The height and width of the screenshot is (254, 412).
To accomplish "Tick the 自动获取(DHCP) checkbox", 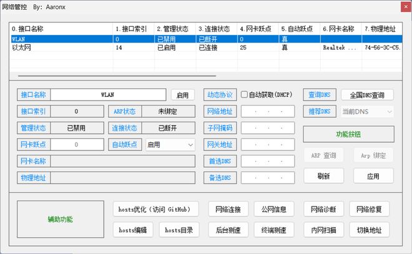I will tap(244, 95).
